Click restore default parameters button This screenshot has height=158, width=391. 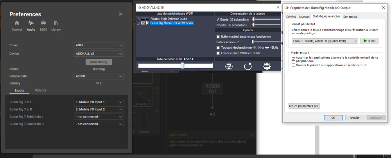pos(304,106)
